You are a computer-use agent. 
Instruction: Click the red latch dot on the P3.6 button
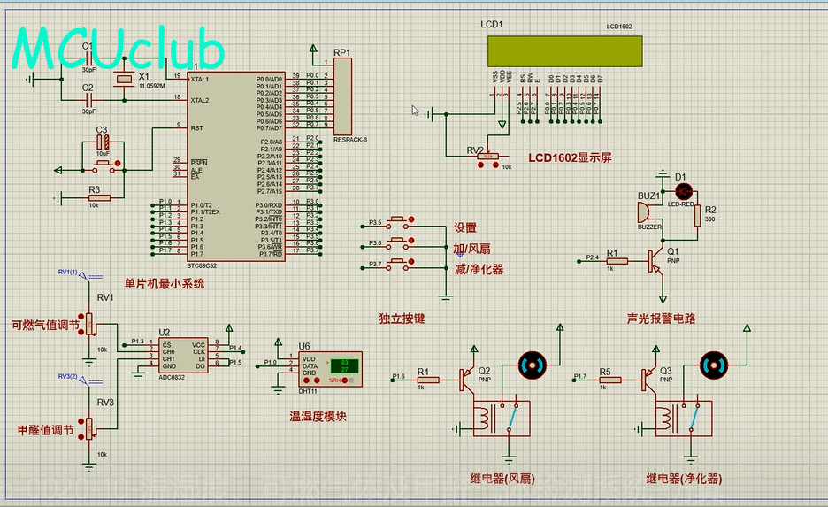click(411, 241)
